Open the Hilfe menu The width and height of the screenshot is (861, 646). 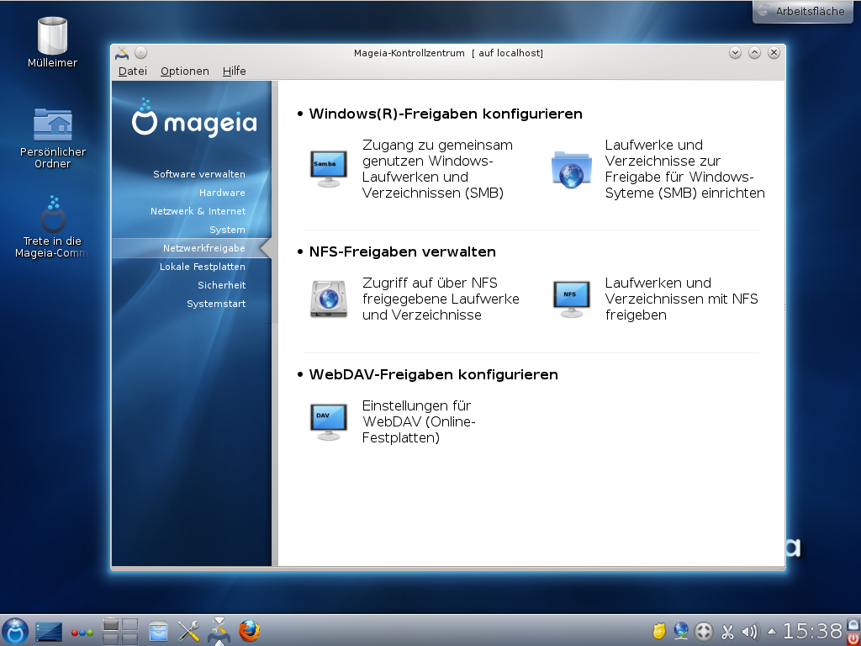(235, 71)
